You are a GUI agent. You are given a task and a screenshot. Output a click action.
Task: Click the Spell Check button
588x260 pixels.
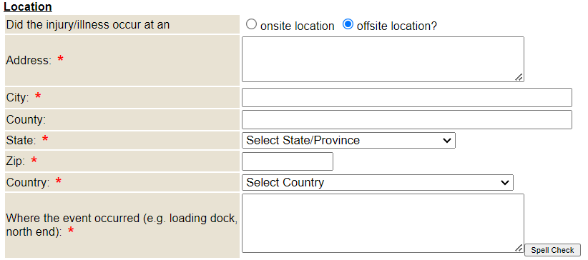click(552, 250)
